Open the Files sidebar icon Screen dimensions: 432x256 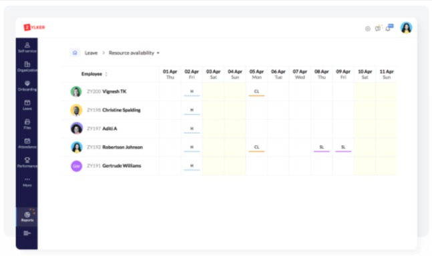pos(27,124)
